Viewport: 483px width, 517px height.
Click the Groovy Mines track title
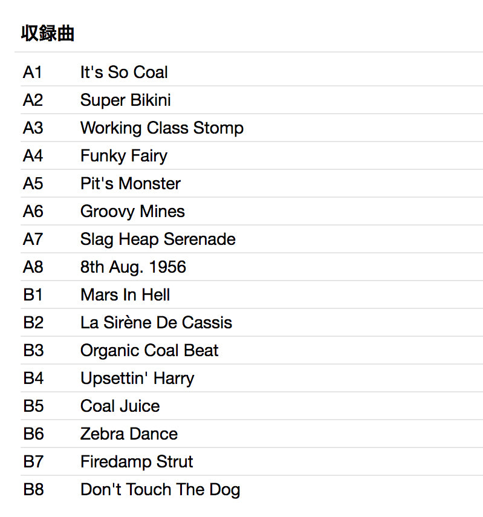click(132, 212)
